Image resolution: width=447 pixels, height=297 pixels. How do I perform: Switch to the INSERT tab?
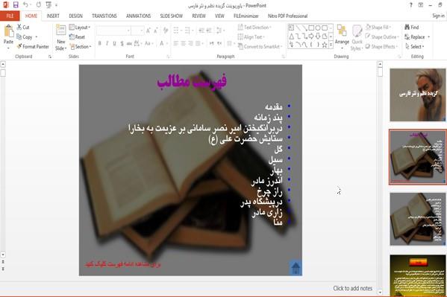click(53, 16)
